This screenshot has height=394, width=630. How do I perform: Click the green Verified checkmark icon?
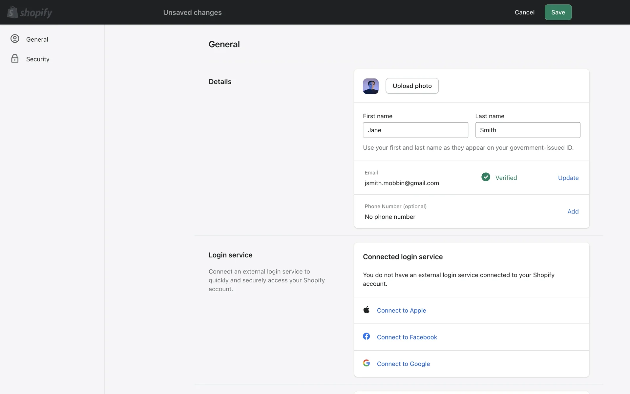(x=486, y=177)
